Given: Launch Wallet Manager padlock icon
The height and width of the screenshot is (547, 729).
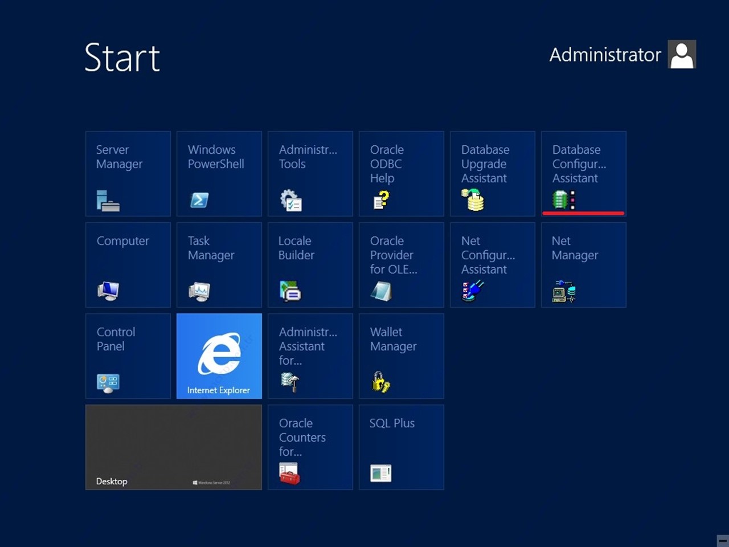Looking at the screenshot, I should coord(381,382).
